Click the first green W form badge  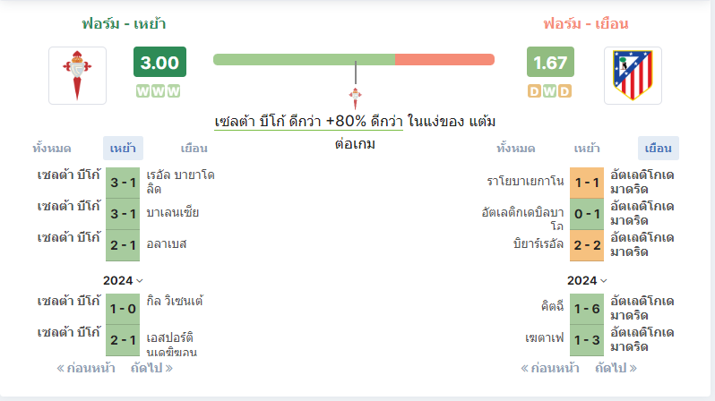(x=143, y=91)
